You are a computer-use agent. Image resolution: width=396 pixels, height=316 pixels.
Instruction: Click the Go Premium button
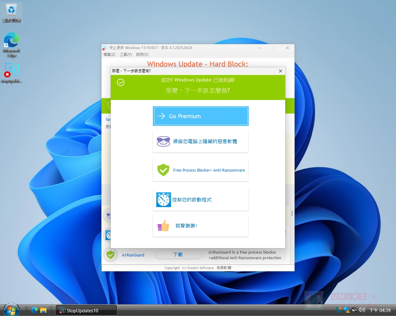coord(200,116)
